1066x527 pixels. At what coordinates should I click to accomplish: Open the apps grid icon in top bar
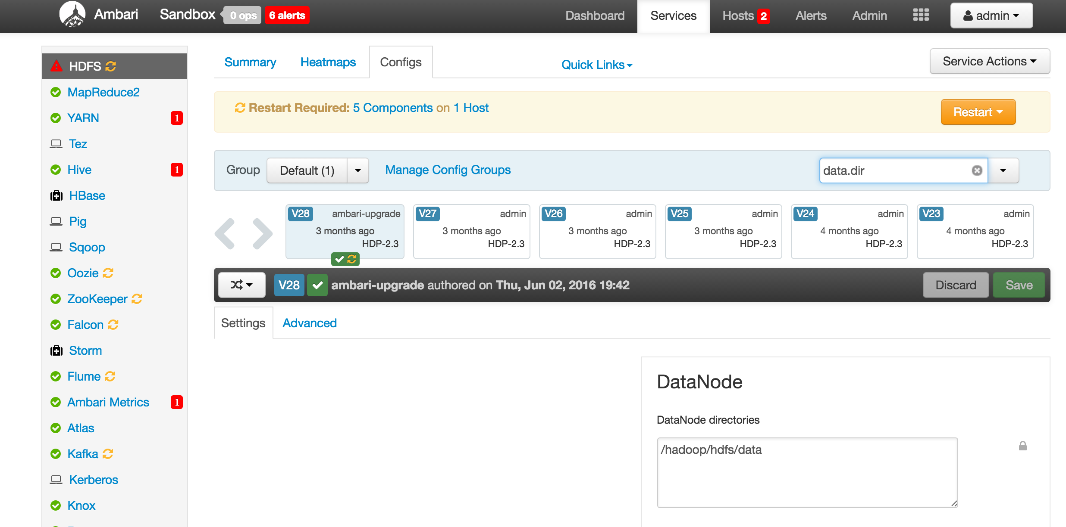coord(921,15)
